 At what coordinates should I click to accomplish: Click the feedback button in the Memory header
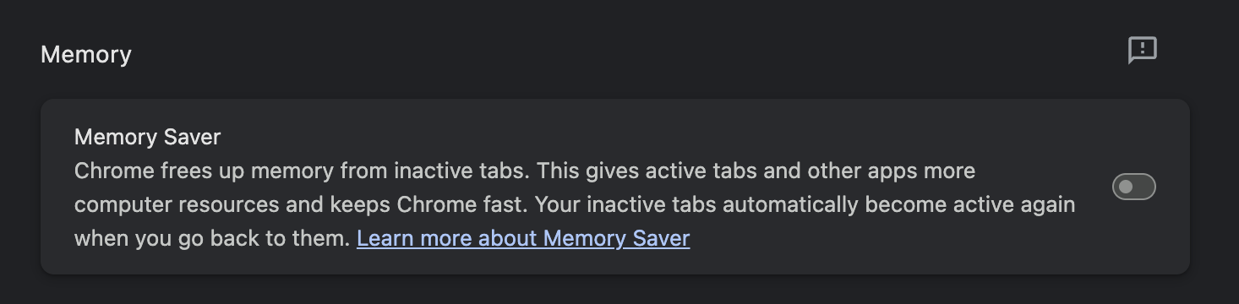pos(1142,51)
